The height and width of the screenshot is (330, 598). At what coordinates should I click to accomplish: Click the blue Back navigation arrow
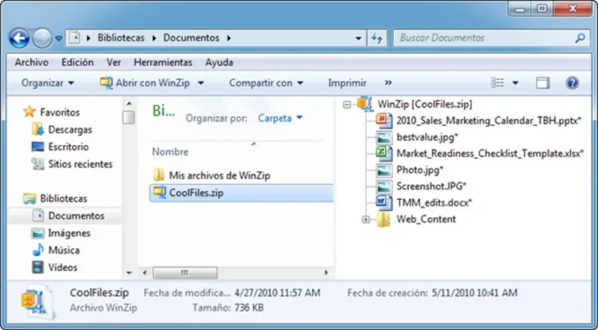click(19, 38)
